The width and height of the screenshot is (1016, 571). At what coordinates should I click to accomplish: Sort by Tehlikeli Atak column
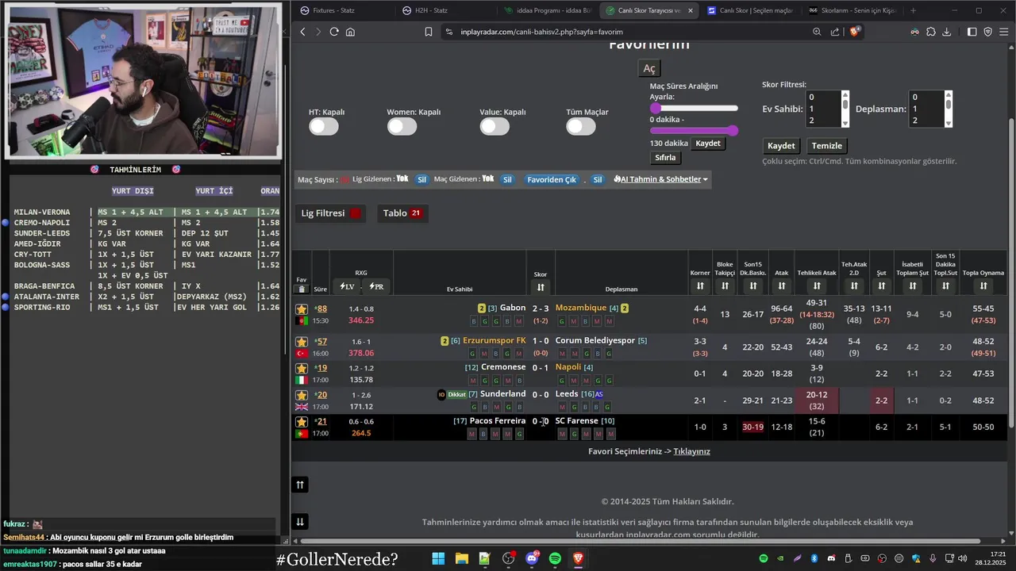coord(817,285)
